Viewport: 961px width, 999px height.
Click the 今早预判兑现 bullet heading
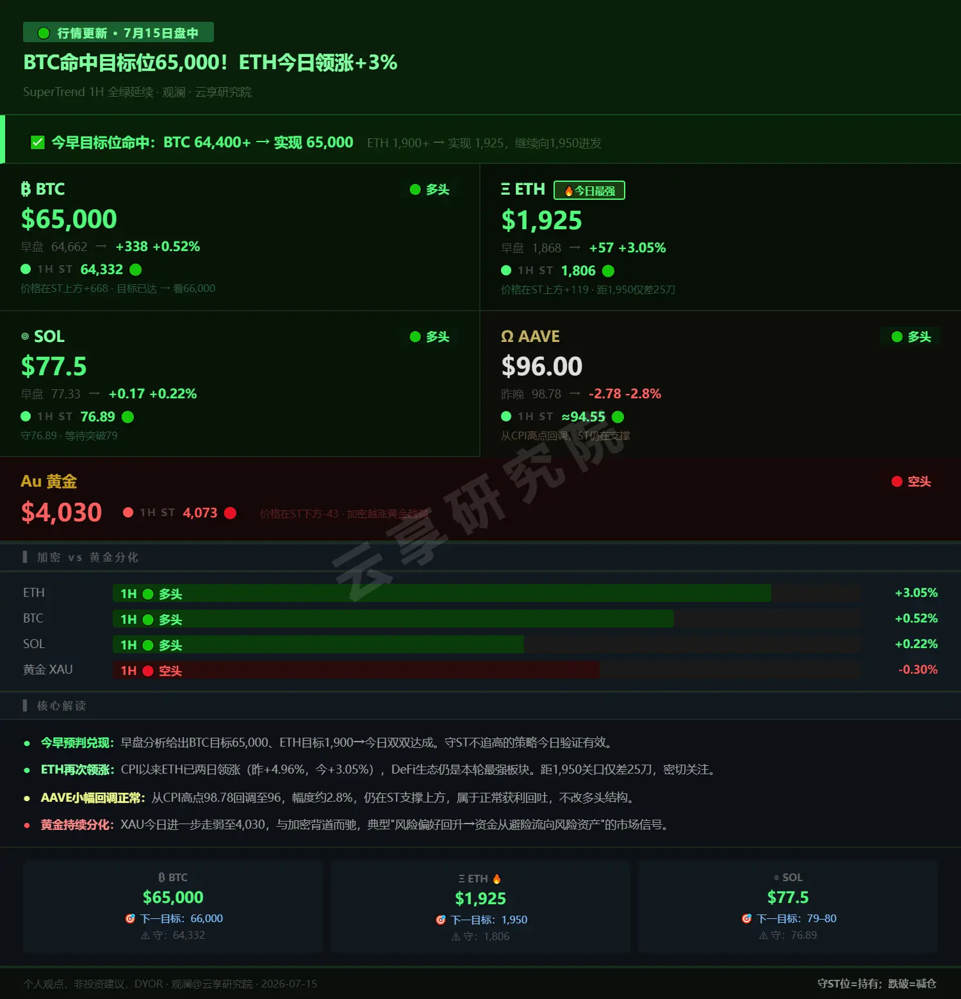(77, 742)
